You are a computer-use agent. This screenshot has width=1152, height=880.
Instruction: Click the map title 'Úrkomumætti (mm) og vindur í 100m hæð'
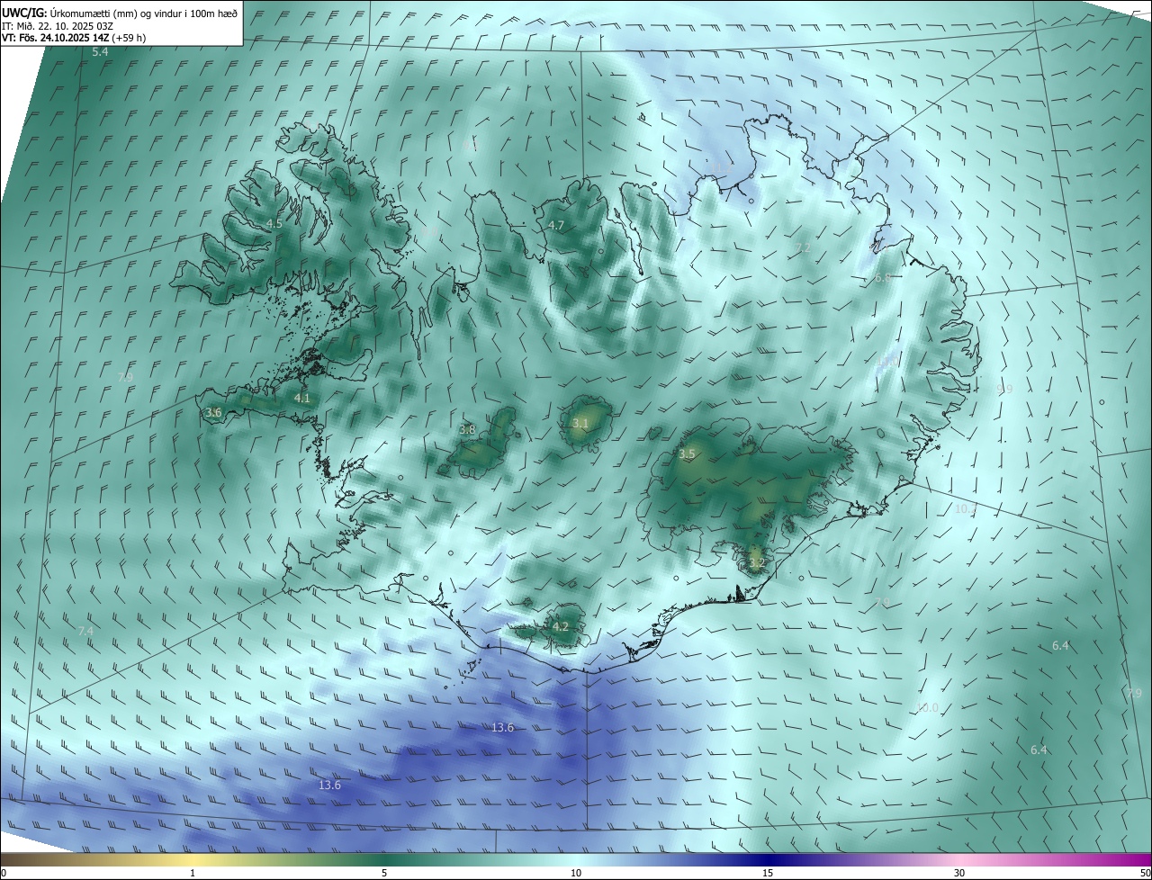pos(144,13)
